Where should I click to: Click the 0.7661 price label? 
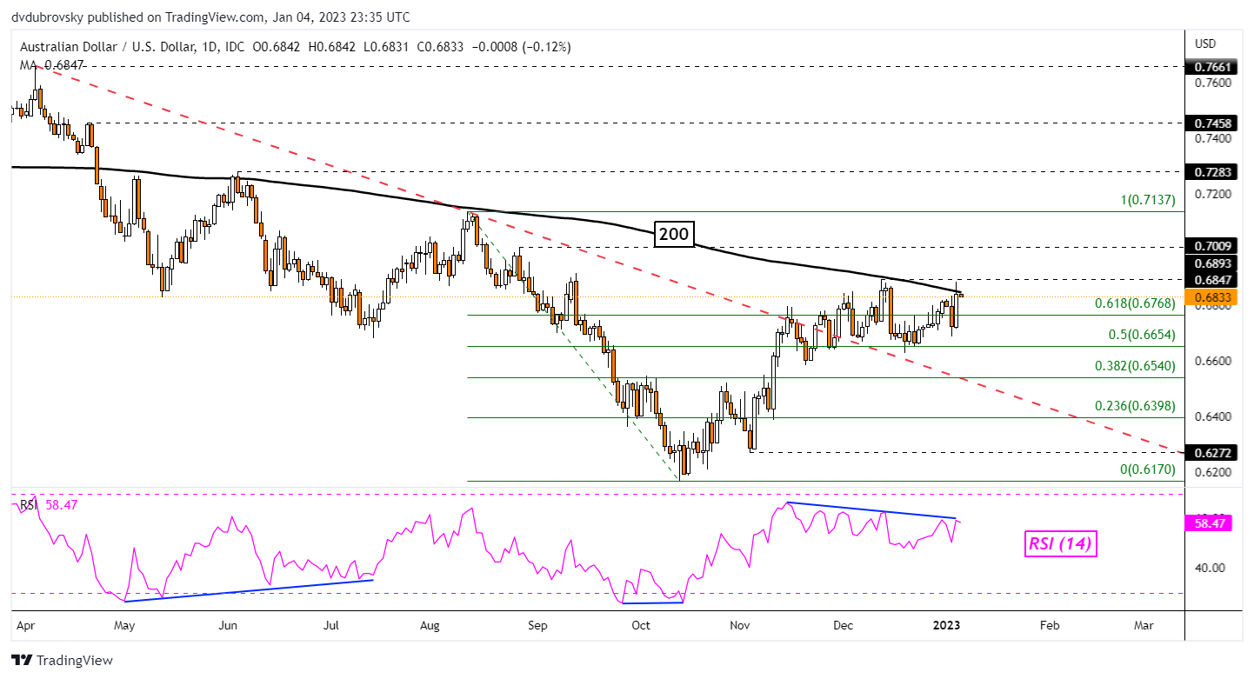(1211, 65)
